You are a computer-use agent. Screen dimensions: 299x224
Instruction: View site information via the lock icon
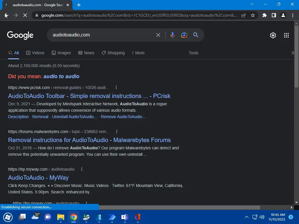tap(36, 15)
